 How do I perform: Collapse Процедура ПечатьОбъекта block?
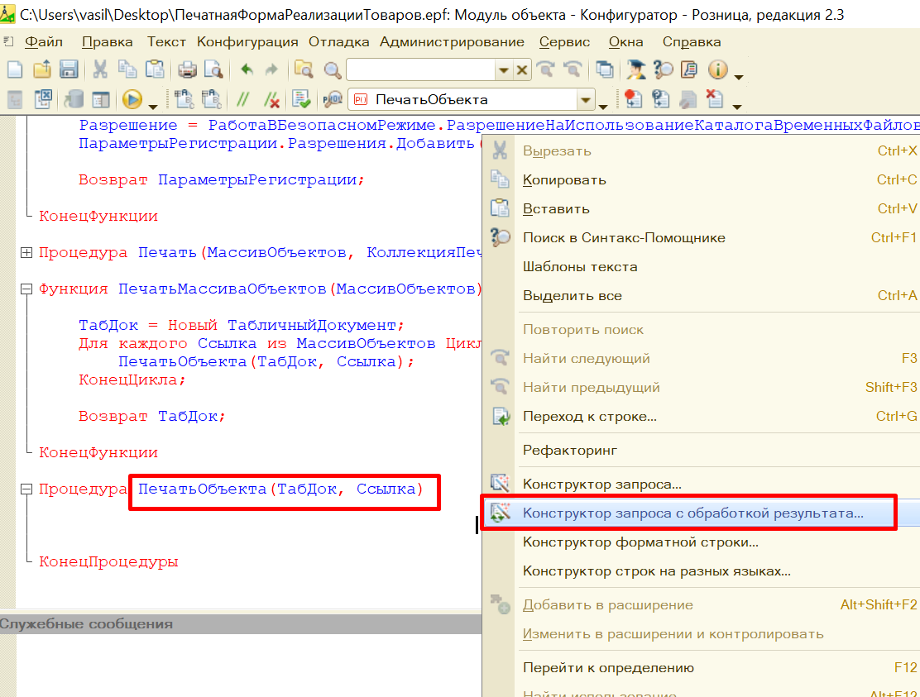26,489
